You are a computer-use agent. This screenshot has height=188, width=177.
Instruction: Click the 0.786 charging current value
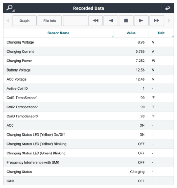coord(140,51)
